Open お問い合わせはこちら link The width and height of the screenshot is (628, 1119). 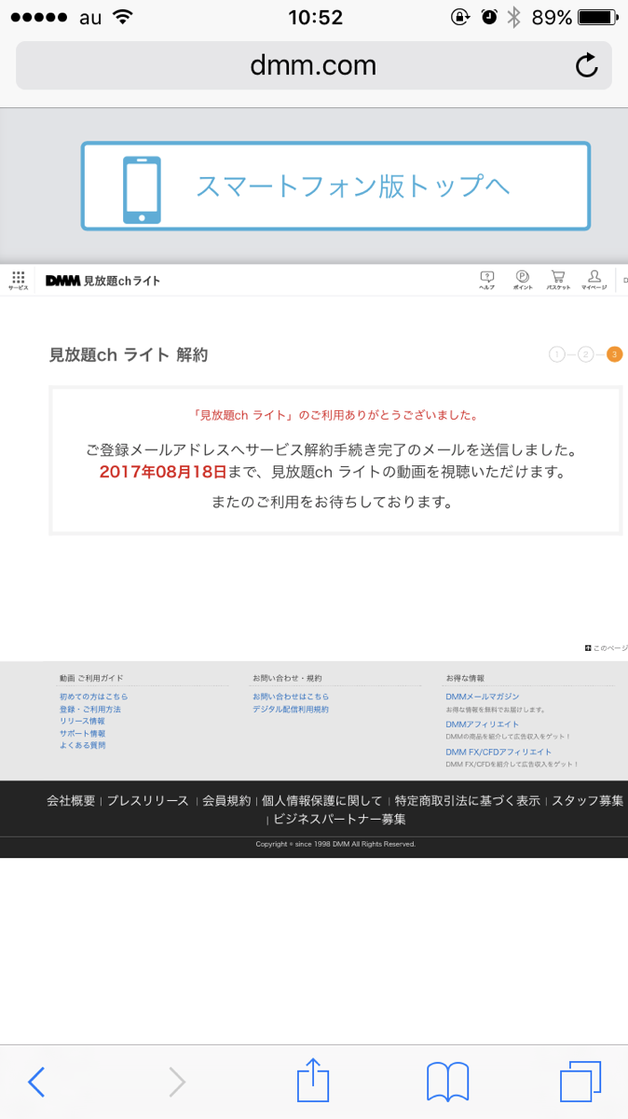pyautogui.click(x=291, y=697)
